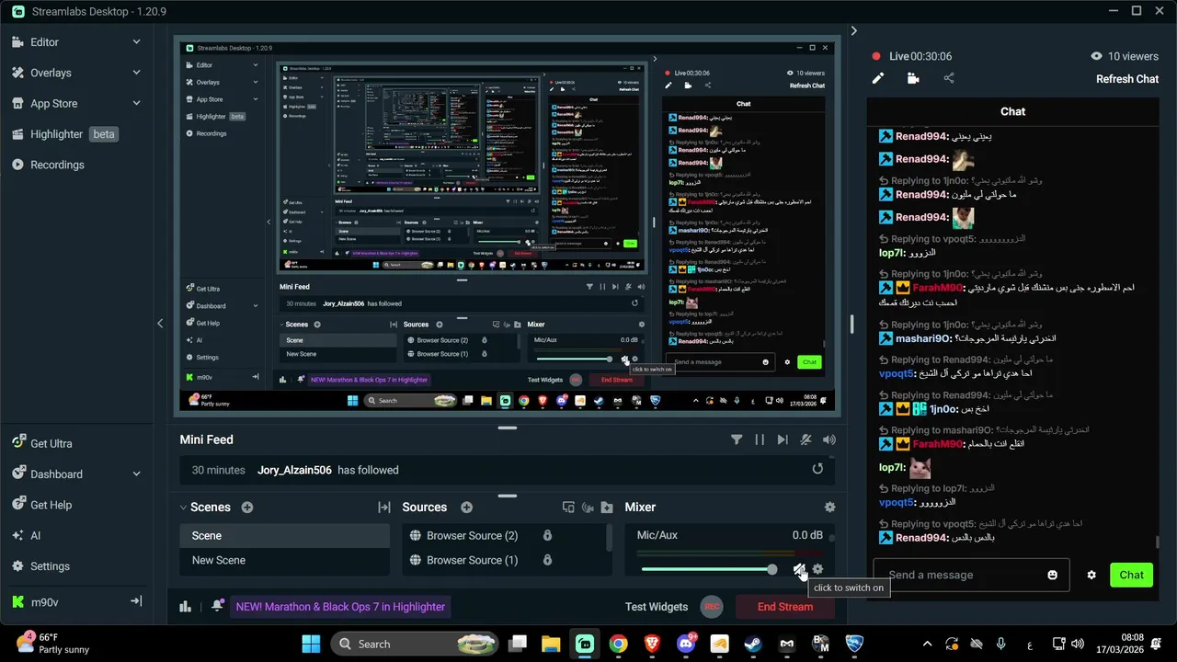Toggle lock on Browser Source (2)
This screenshot has height=662, width=1177.
coord(547,535)
